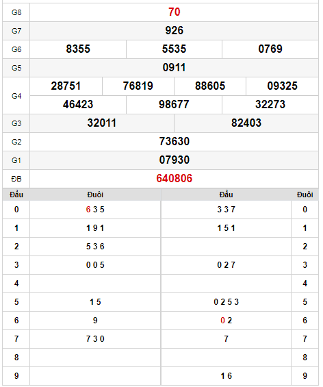Image resolution: width=323 pixels, height=387 pixels.
Task: Click G4 result 28751
Action: click(66, 86)
